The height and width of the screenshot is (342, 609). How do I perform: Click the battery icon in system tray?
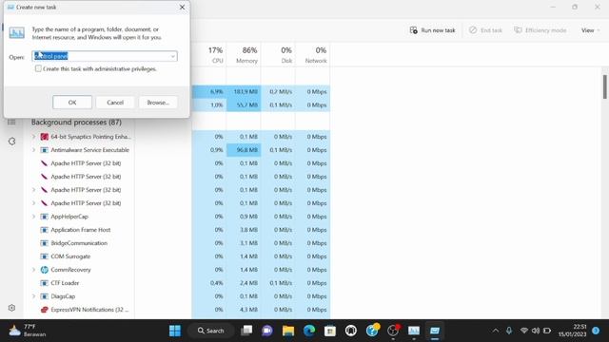point(547,331)
